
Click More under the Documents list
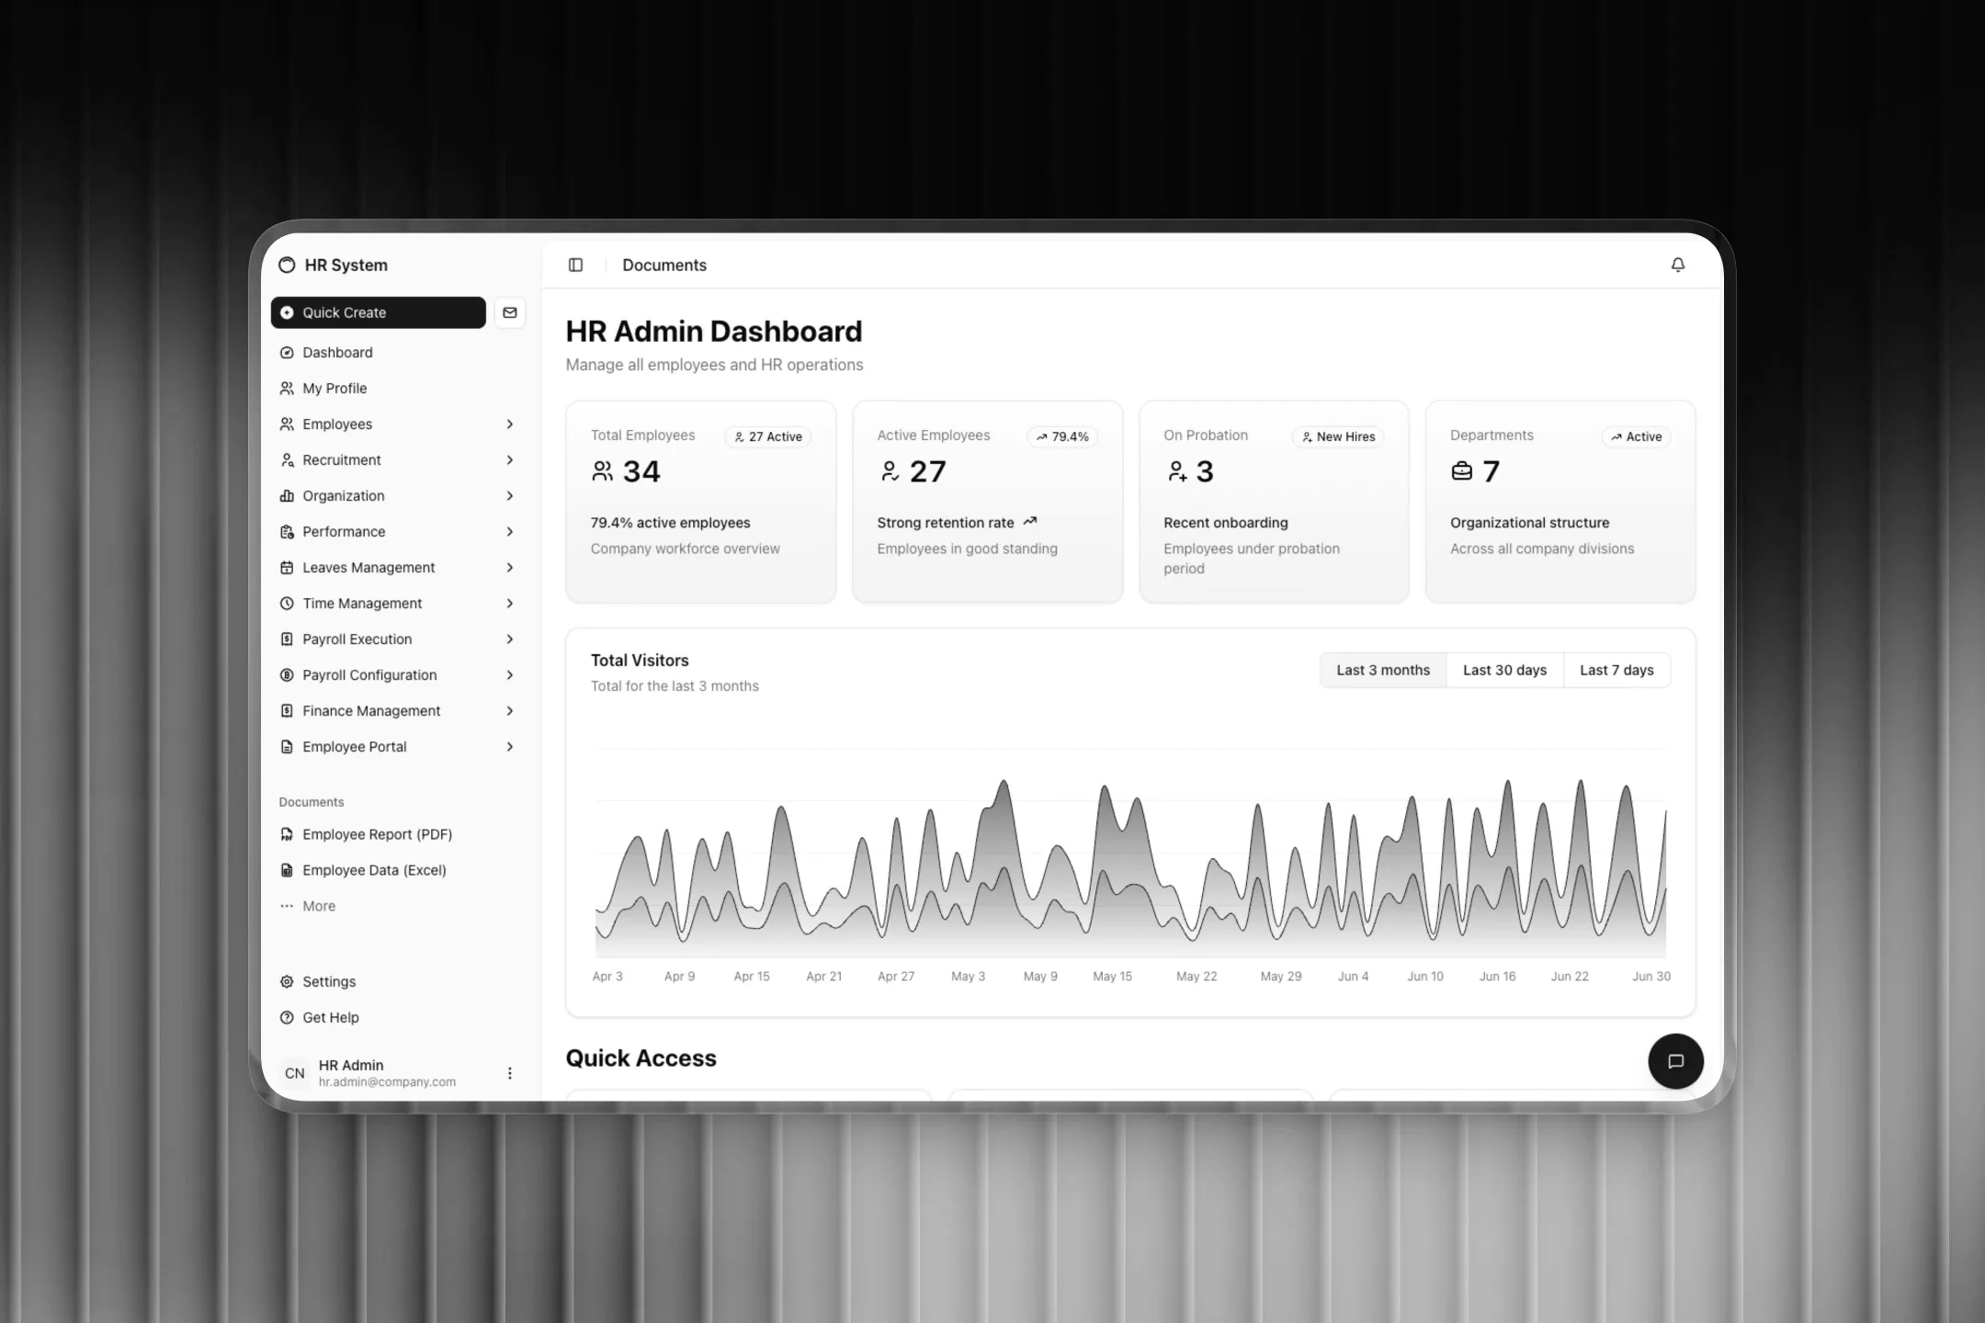coord(319,905)
